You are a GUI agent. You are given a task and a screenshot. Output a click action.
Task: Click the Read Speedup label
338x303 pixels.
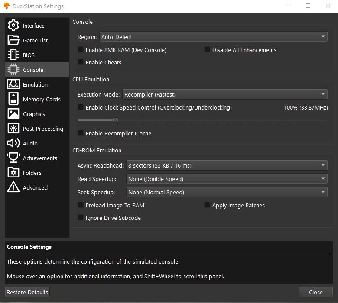[x=97, y=179]
